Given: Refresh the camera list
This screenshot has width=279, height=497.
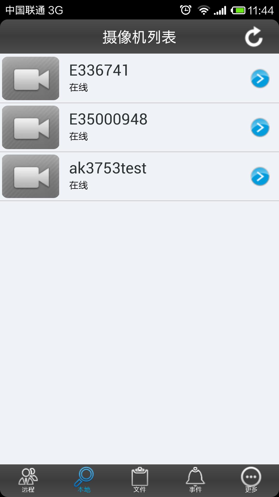Looking at the screenshot, I should coord(254,37).
